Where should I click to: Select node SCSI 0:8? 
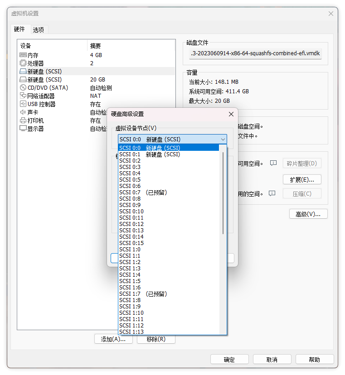tap(169, 199)
